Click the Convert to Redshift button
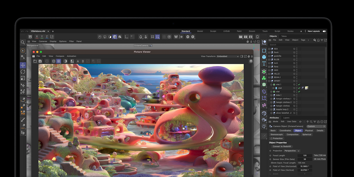 pyautogui.click(x=282, y=147)
